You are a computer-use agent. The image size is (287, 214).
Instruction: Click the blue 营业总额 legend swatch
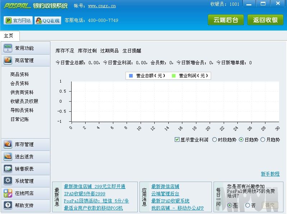click(x=131, y=76)
